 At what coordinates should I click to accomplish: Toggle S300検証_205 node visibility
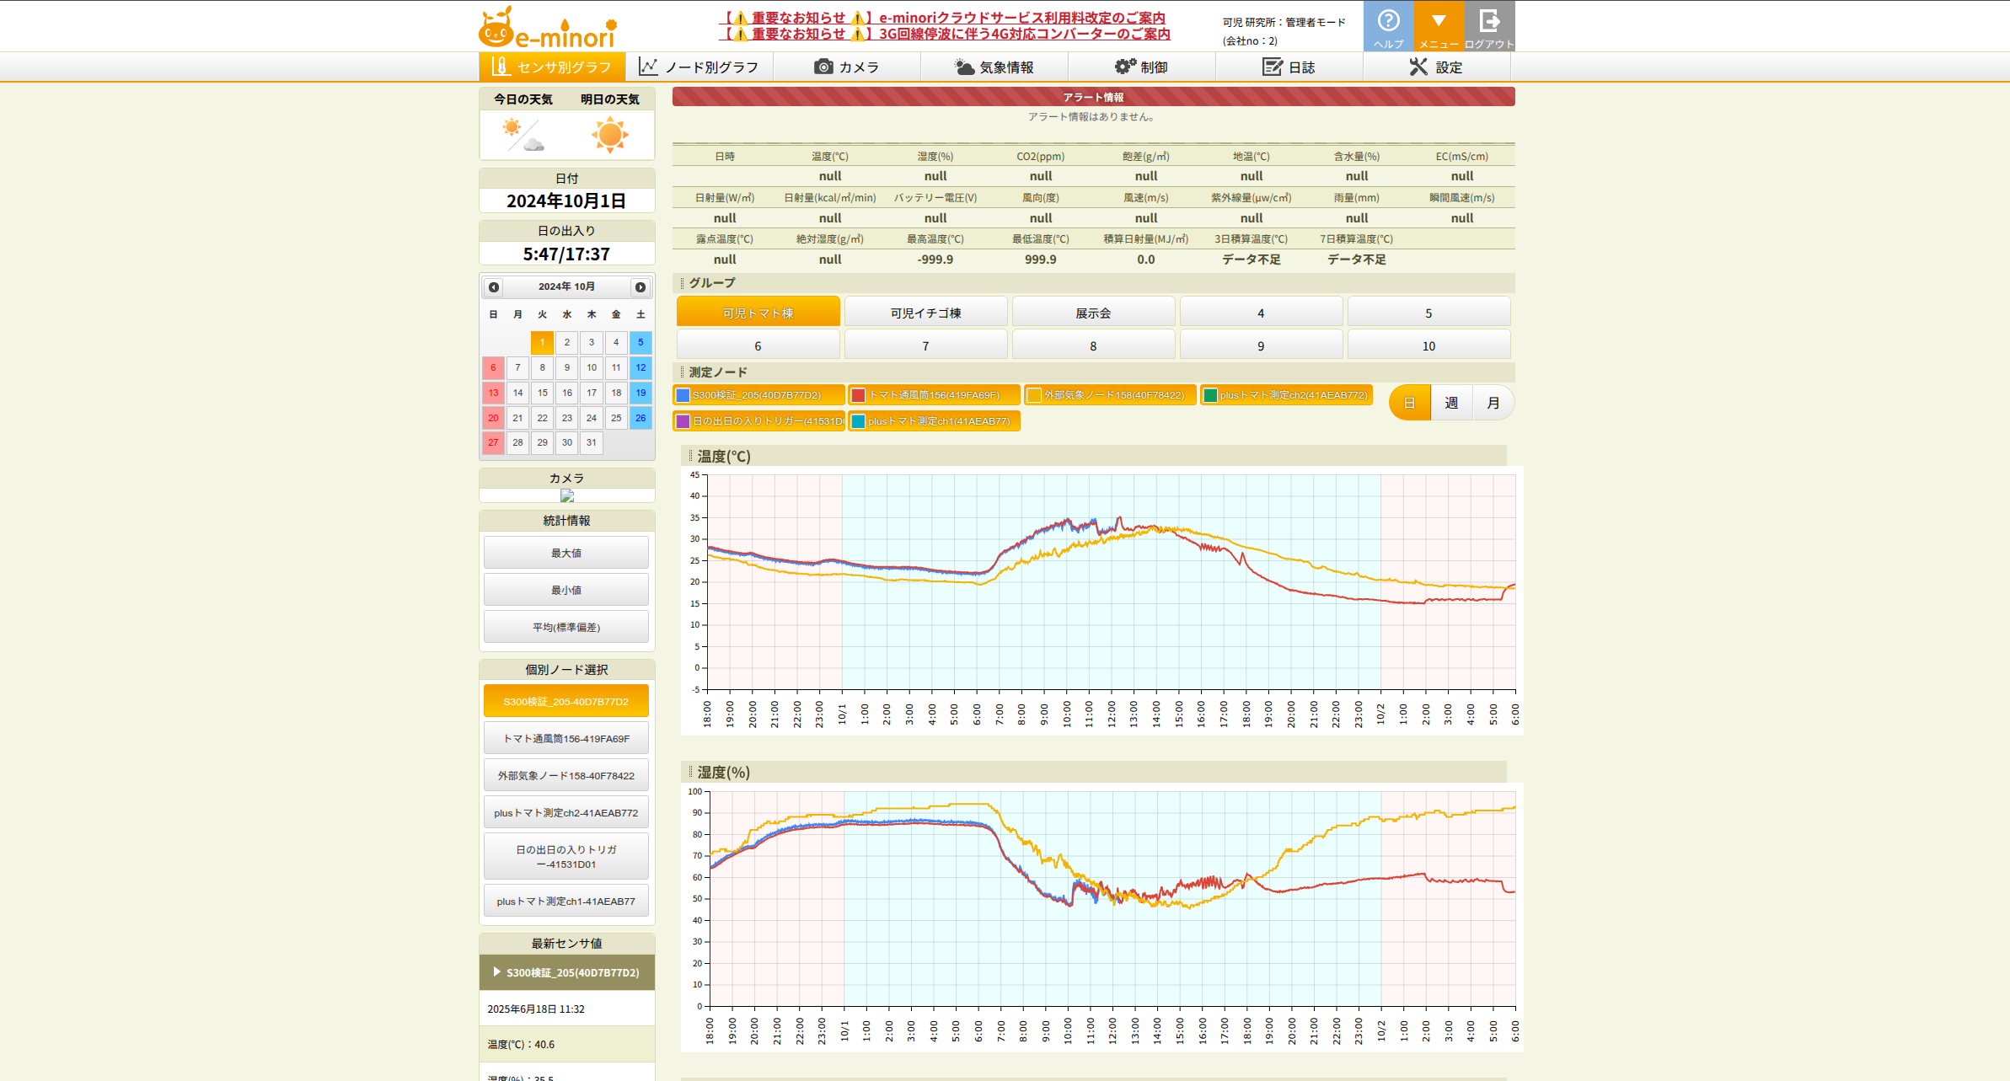[x=758, y=395]
